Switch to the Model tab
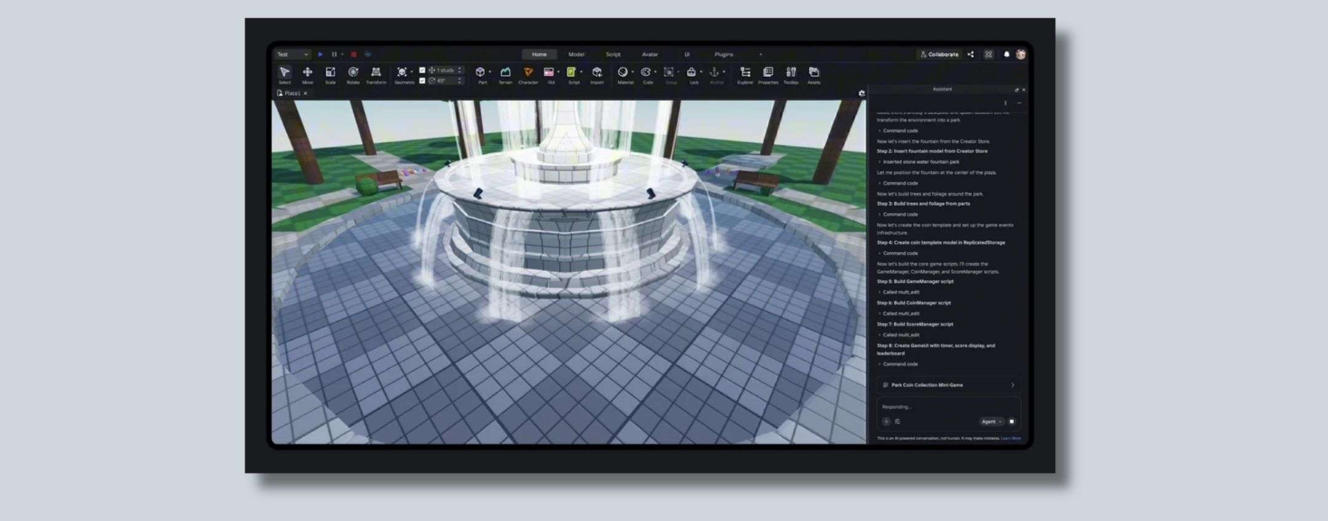This screenshot has width=1328, height=521. coord(576,54)
